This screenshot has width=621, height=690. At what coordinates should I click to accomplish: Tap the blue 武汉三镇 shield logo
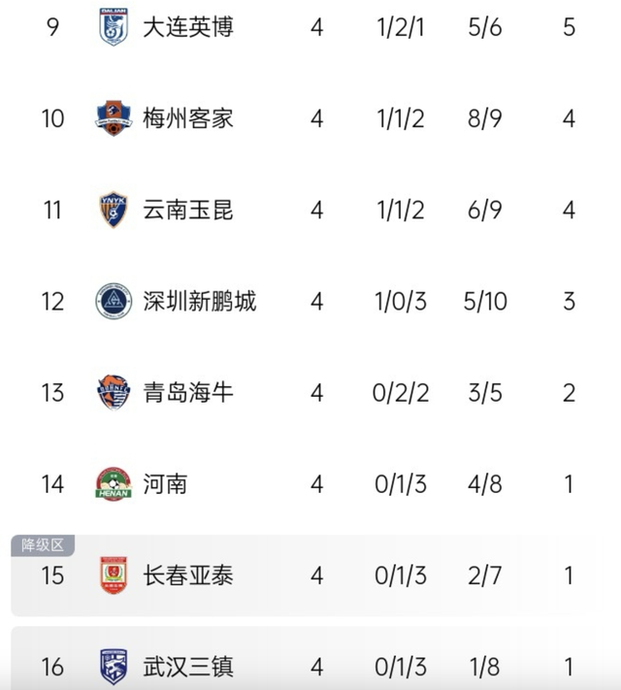click(x=114, y=667)
